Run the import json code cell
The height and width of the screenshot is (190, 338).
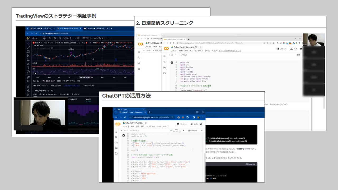pos(172,63)
